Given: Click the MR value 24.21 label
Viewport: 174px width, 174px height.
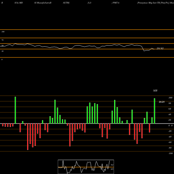Looking at the screenshot, I should [161, 102].
